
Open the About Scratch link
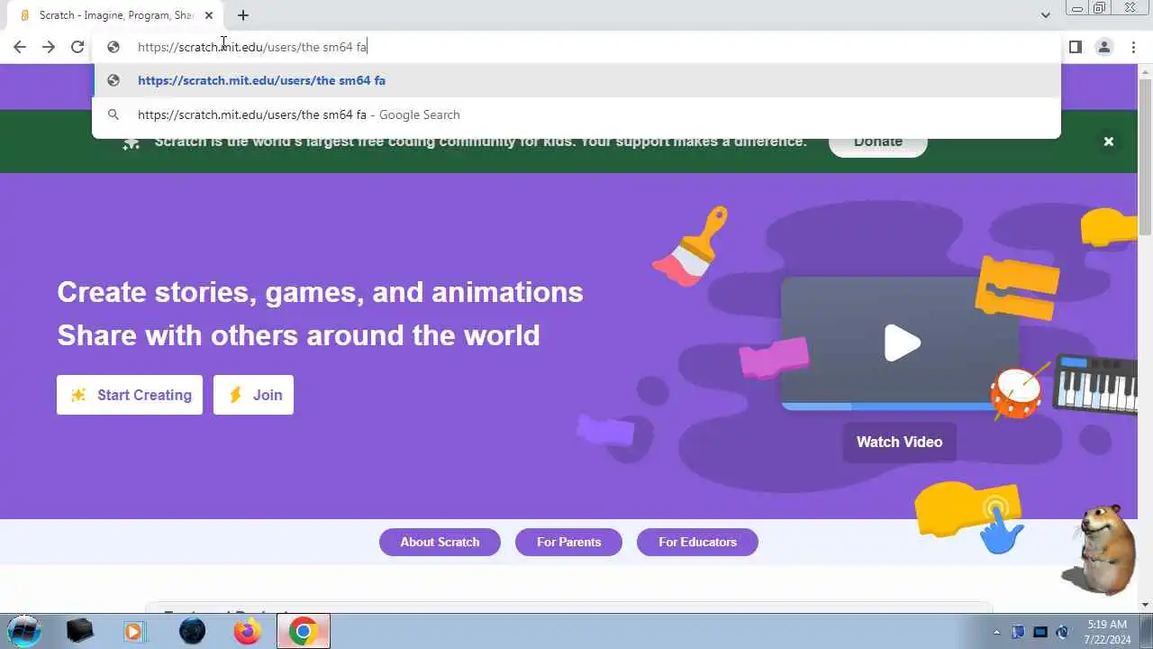click(440, 542)
